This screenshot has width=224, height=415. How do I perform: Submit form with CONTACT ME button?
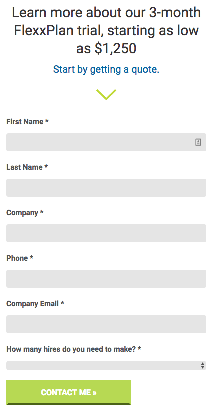(x=69, y=393)
